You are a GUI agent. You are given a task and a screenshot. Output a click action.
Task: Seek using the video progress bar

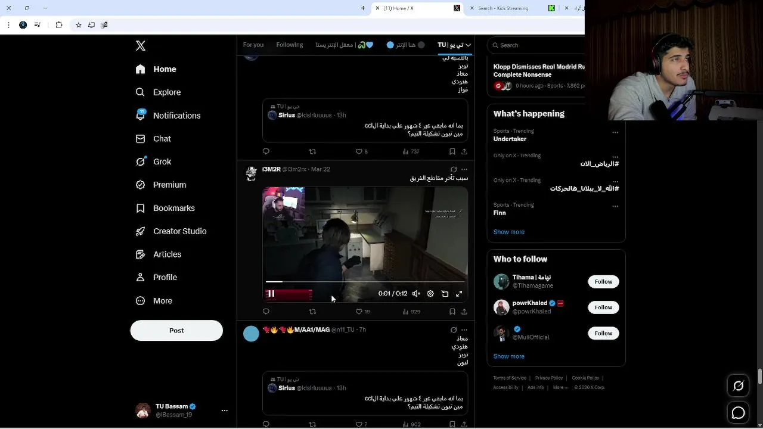(x=365, y=282)
